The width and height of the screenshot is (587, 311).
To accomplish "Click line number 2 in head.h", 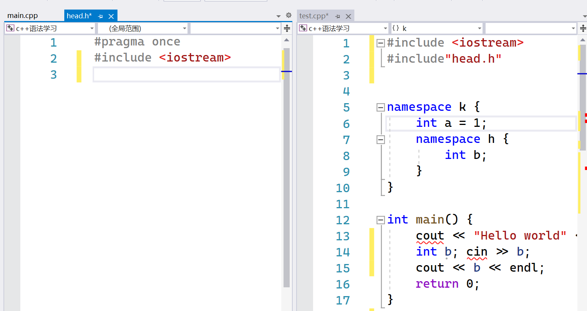I will point(54,58).
